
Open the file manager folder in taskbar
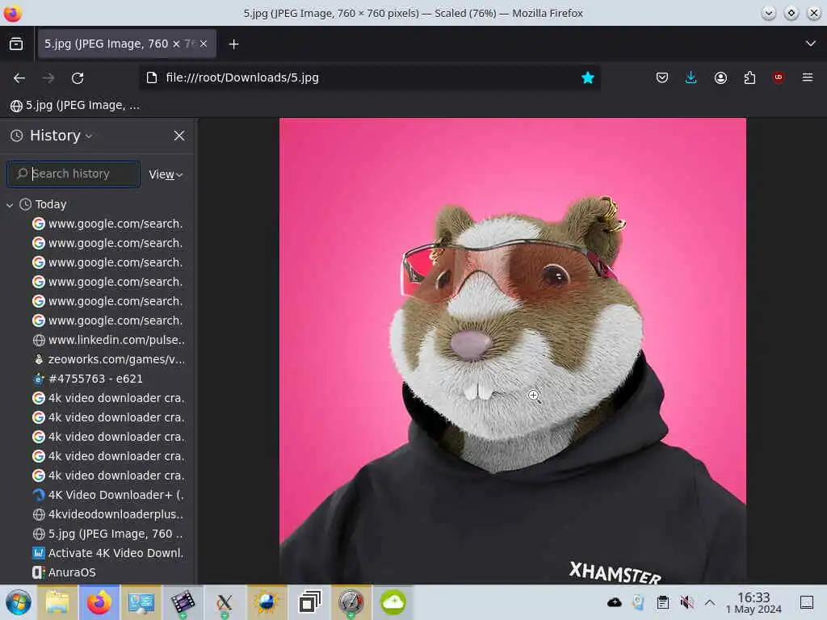coord(57,602)
